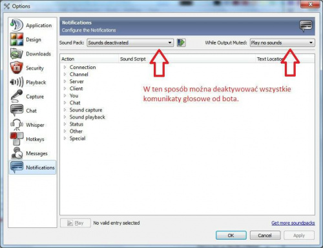The image size is (323, 248).
Task: Open the Chat speech bubble icon
Action: pyautogui.click(x=16, y=110)
